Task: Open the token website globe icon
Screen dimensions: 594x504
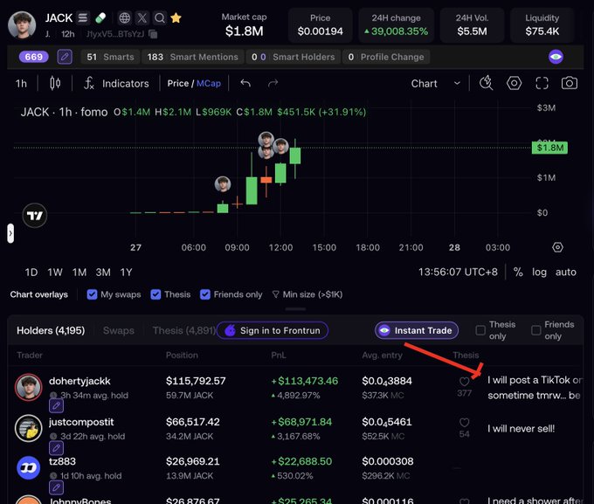Action: (124, 17)
